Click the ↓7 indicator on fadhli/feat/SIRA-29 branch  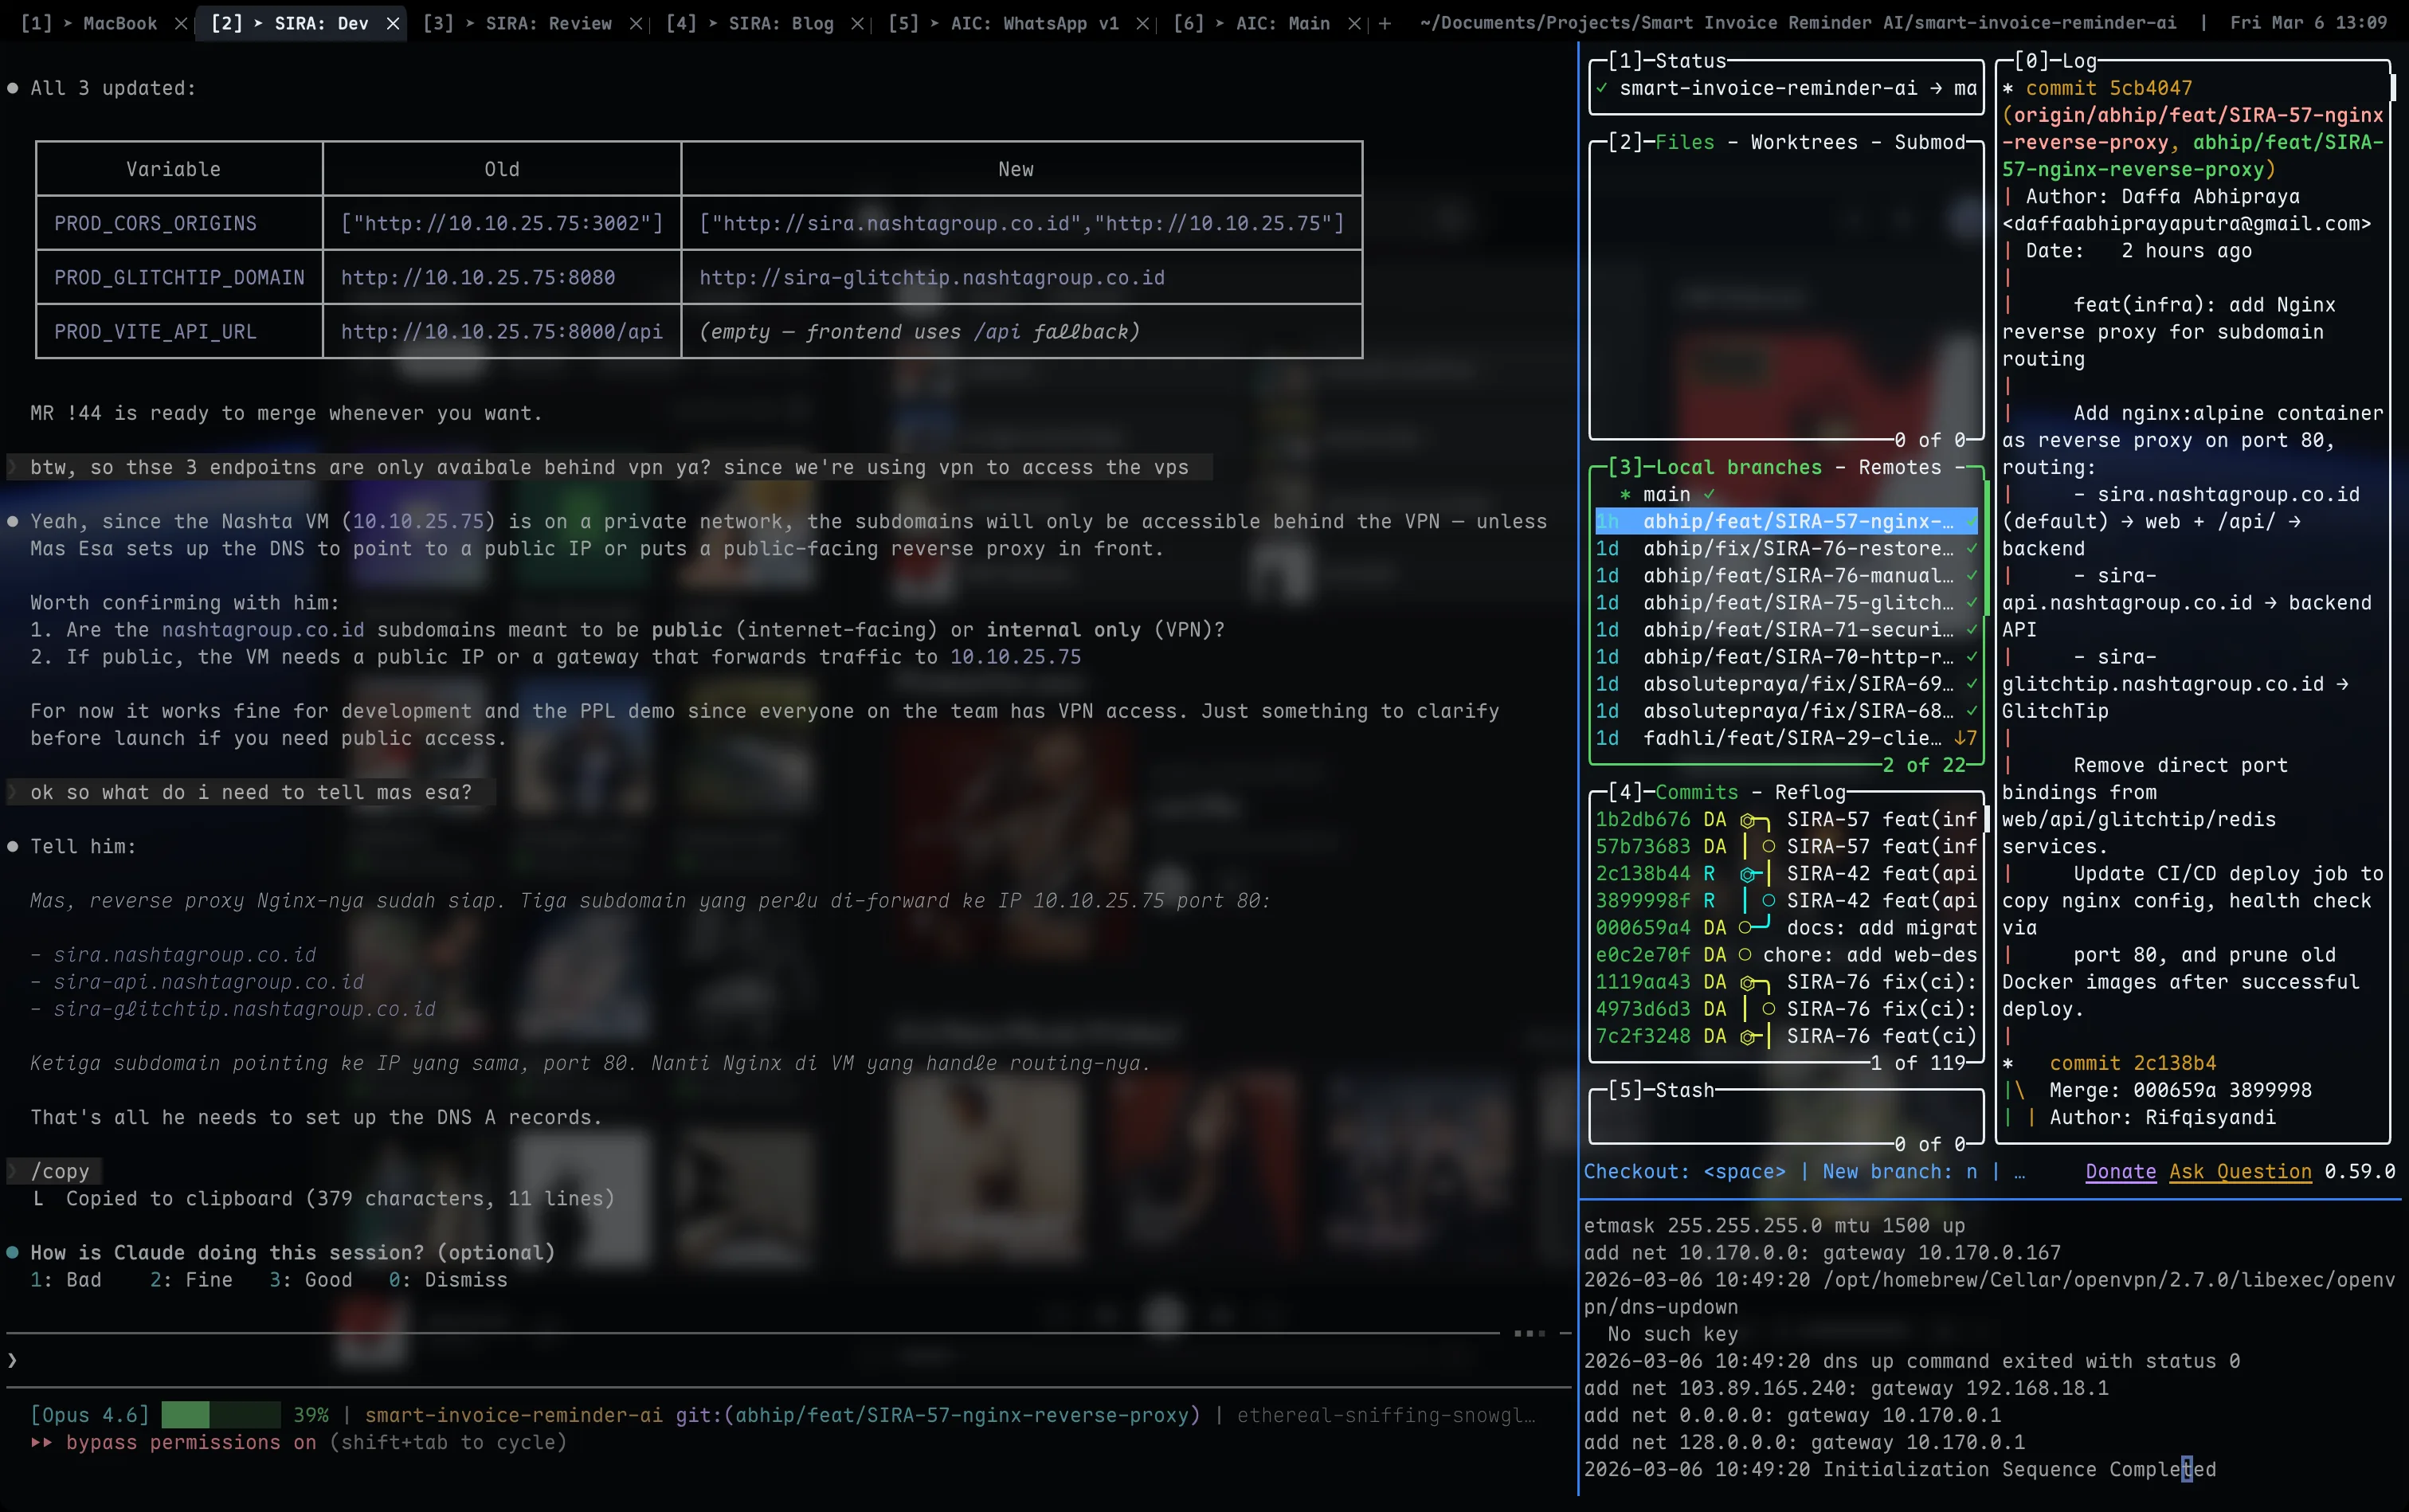1965,738
